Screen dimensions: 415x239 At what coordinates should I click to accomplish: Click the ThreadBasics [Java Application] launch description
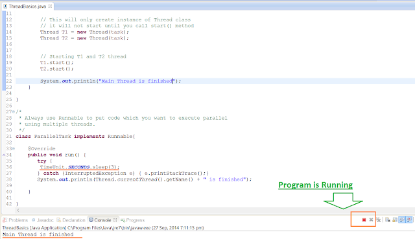tap(103, 227)
